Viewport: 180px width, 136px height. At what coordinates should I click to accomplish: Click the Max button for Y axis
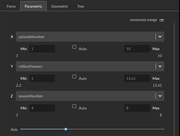[156, 78]
